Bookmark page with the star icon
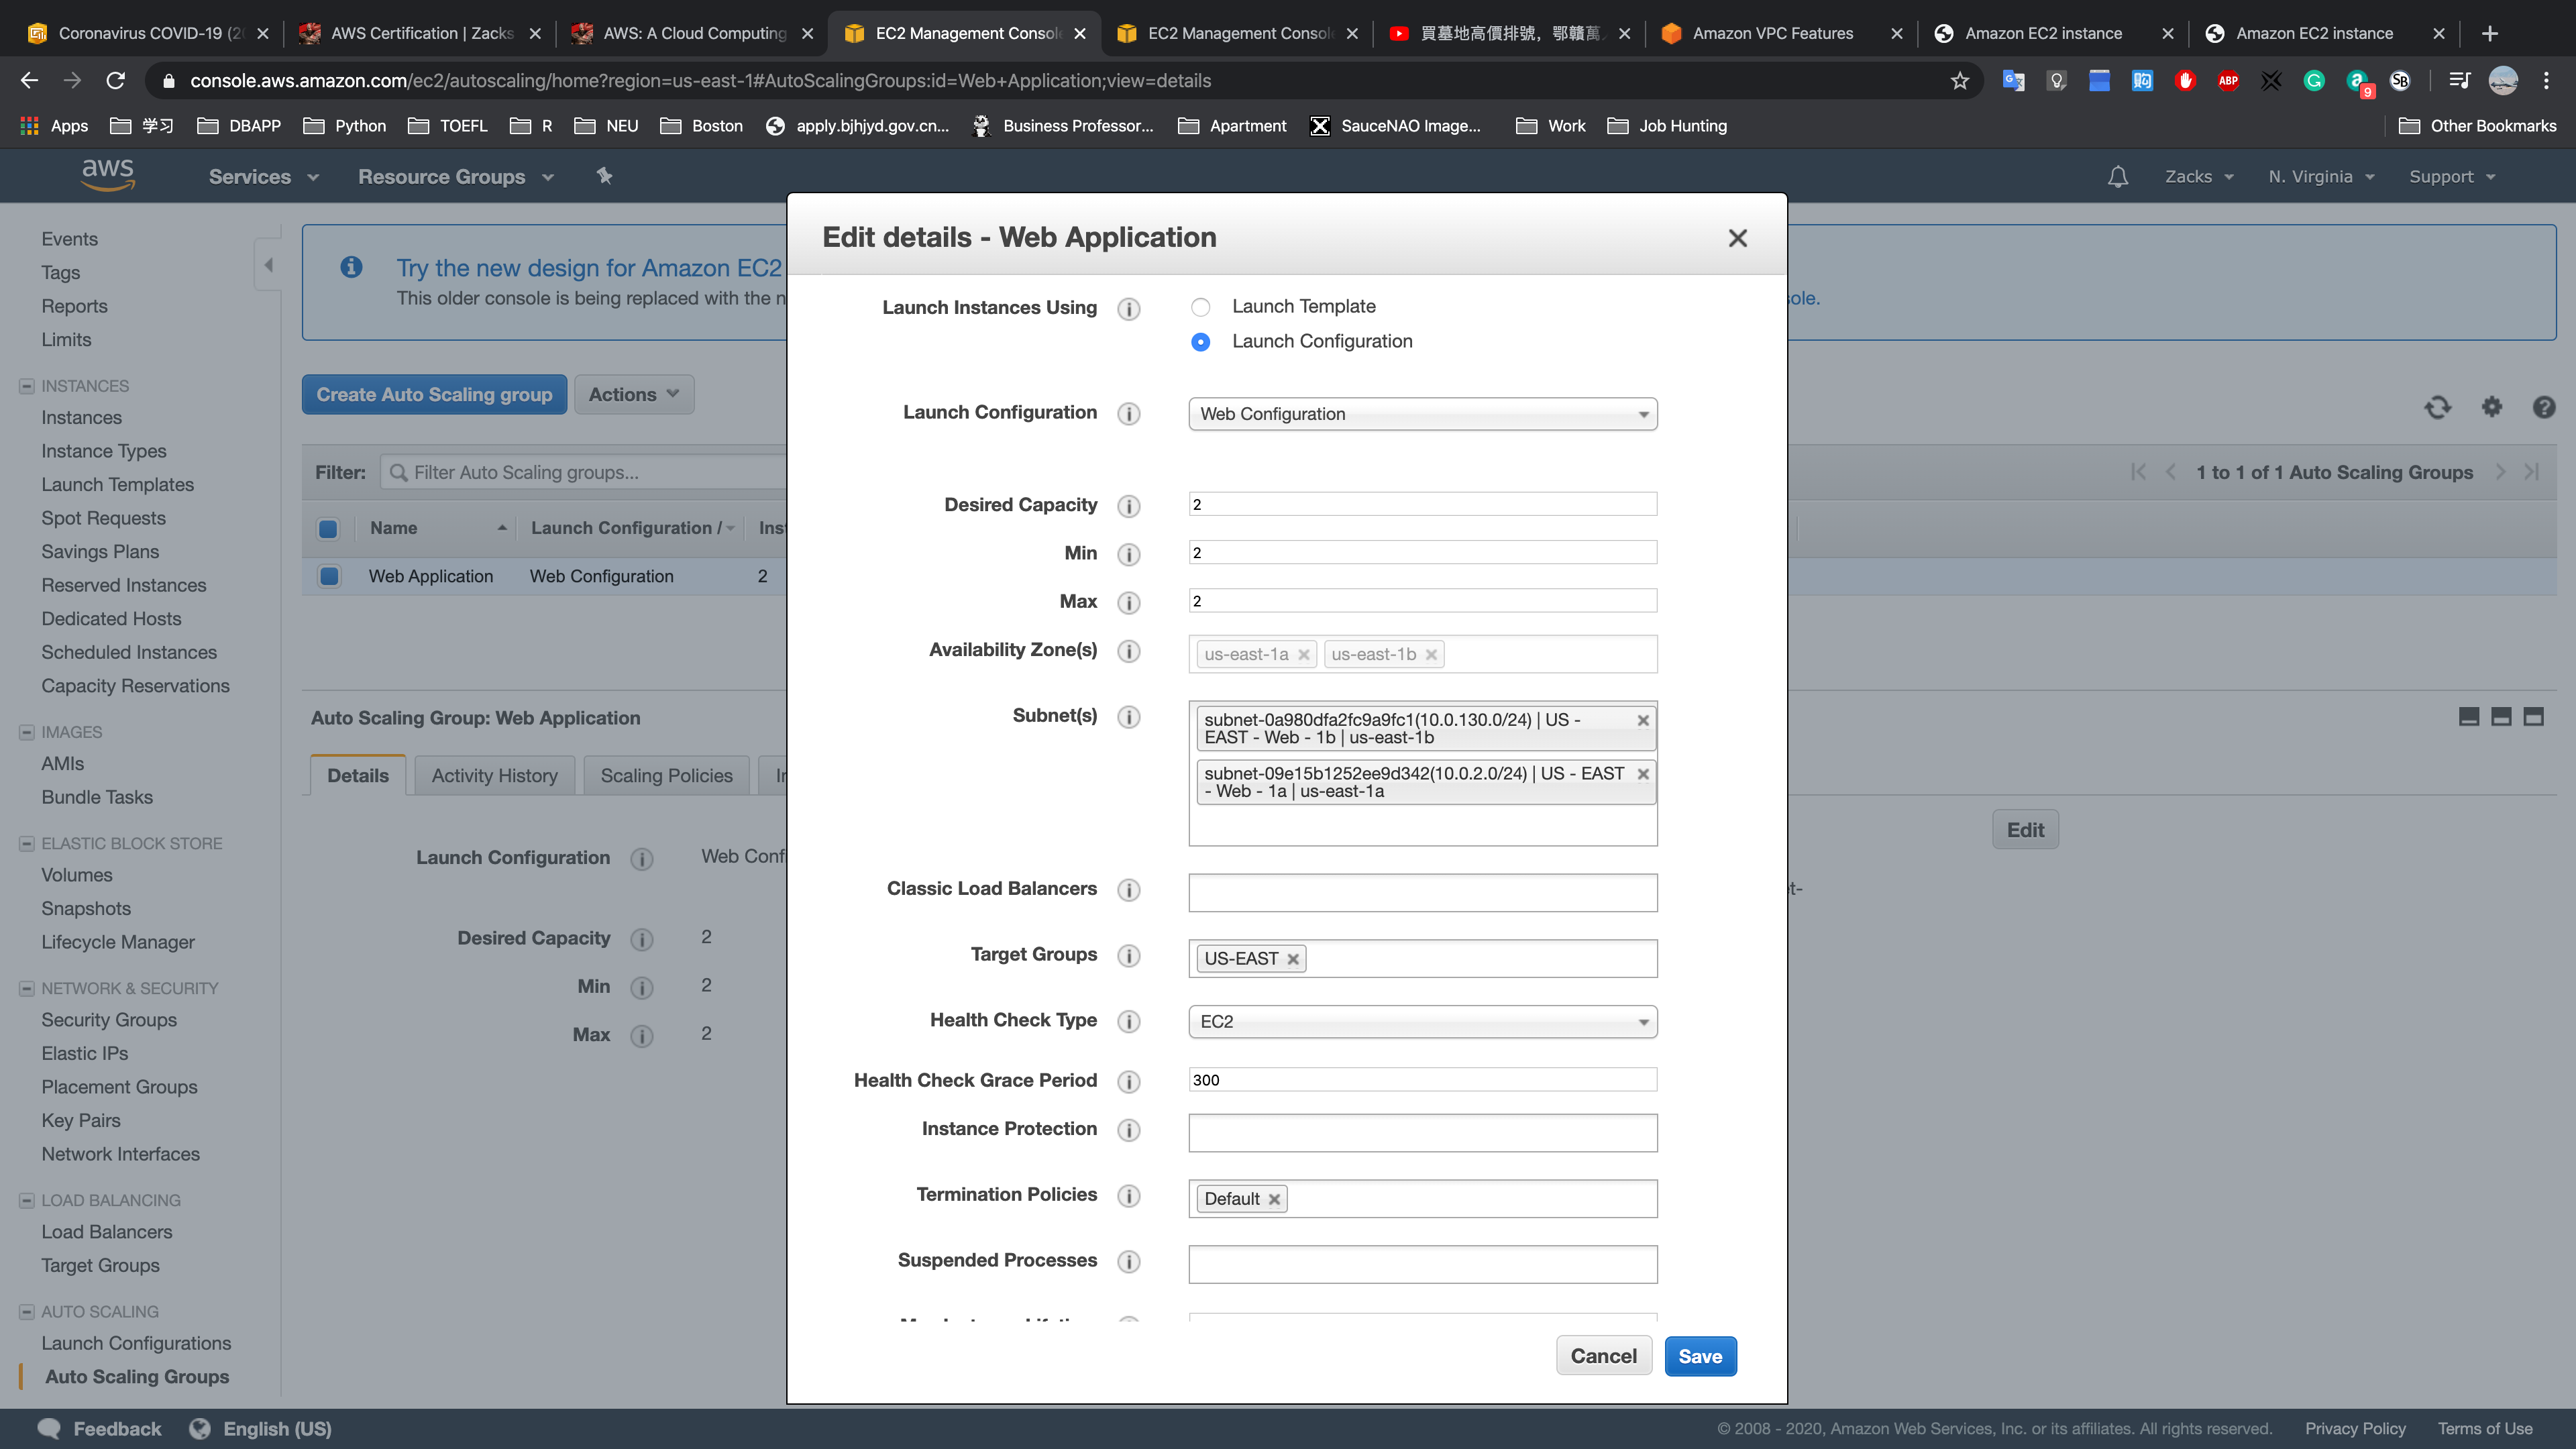2576x1449 pixels. (1959, 81)
